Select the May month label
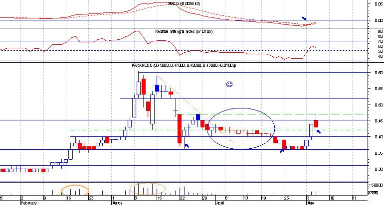Image resolution: width=384 pixels, height=205 pixels. [311, 203]
